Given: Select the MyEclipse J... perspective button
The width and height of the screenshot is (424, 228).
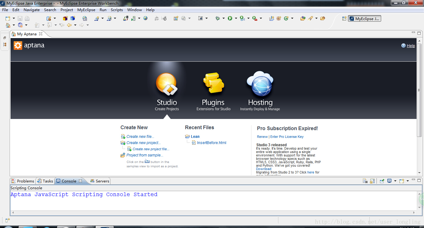Looking at the screenshot, I should point(364,19).
